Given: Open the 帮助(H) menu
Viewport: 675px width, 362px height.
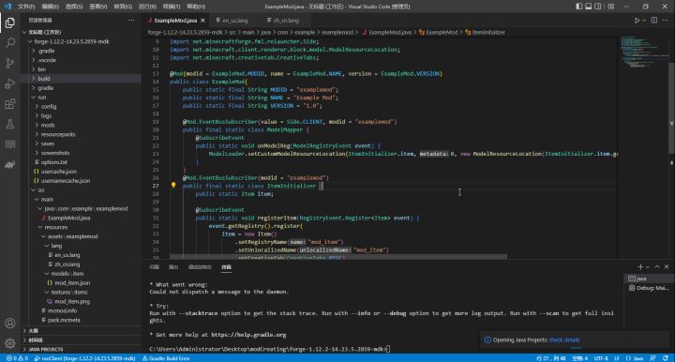Looking at the screenshot, I should 196,7.
